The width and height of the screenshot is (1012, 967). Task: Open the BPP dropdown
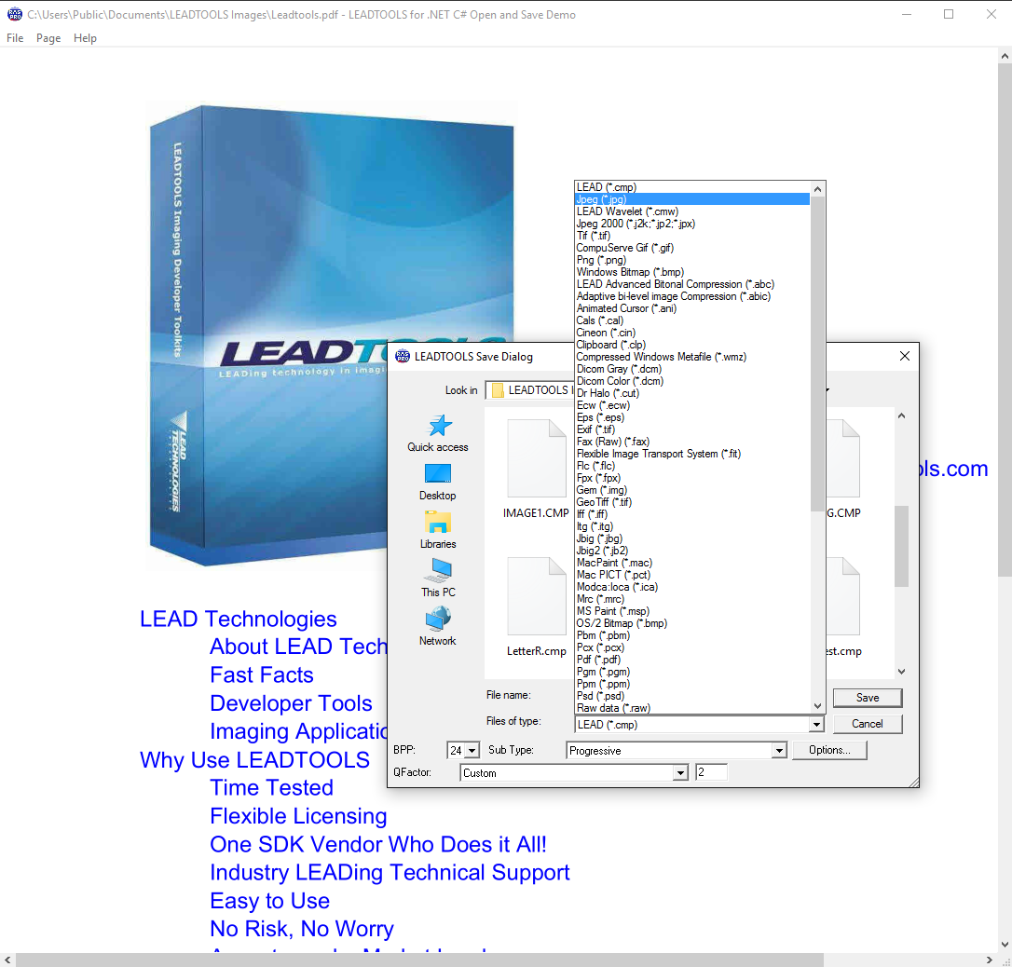(472, 750)
